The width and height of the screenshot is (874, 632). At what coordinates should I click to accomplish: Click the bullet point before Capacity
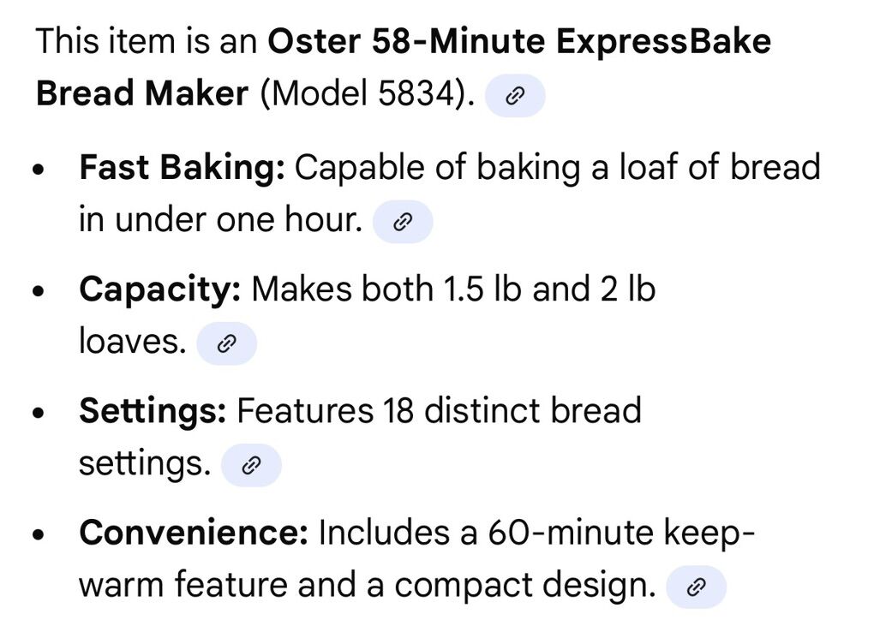pos(38,291)
